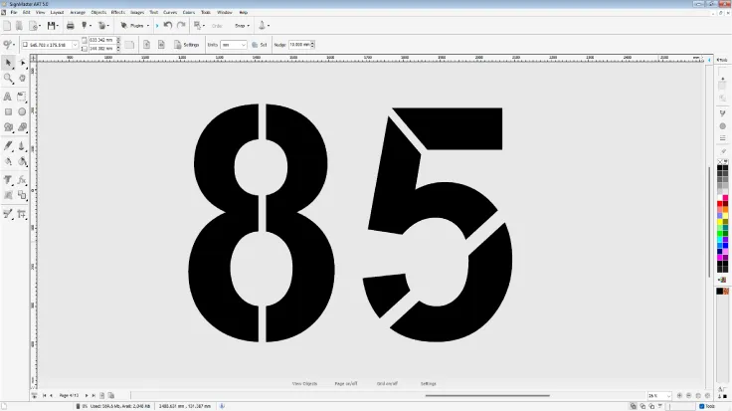Open the Units combo box
The image size is (732, 411).
(234, 45)
